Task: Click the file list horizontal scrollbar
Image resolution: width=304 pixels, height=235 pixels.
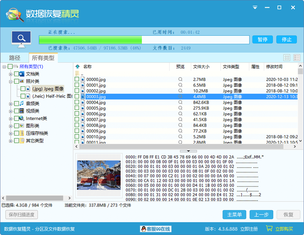Action: tap(181, 147)
